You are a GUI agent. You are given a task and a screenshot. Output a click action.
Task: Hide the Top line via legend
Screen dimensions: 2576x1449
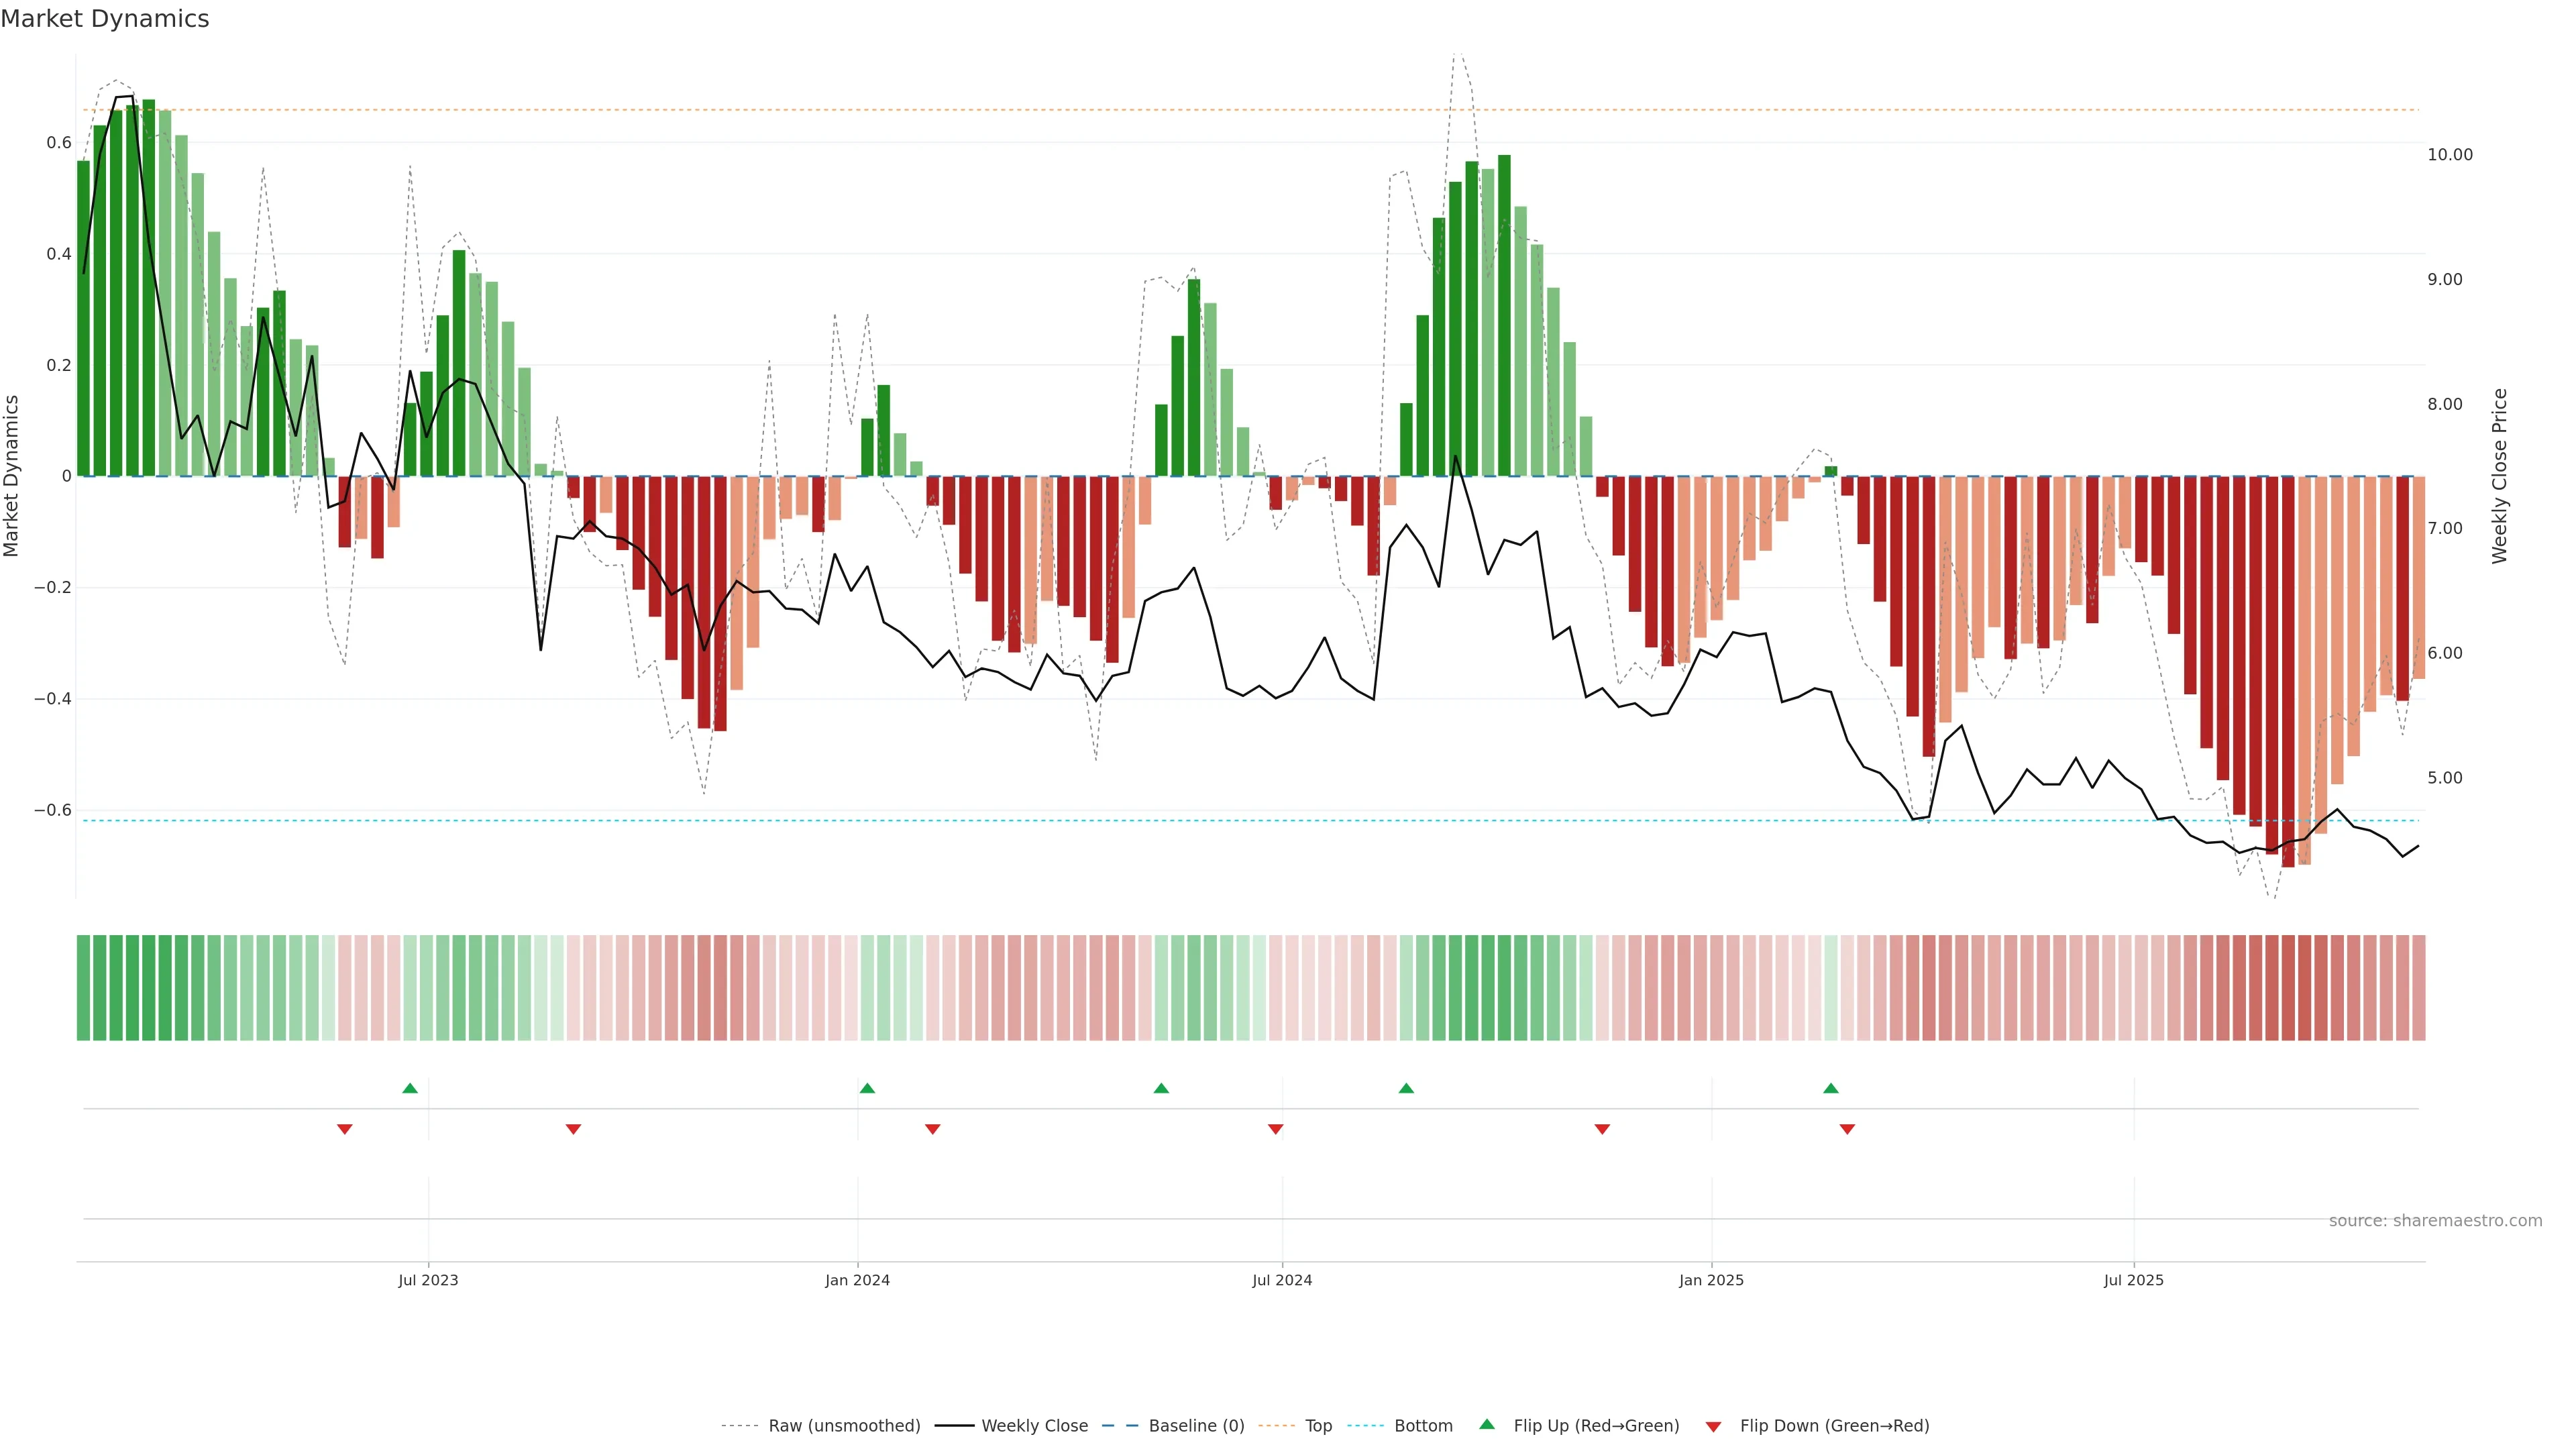(x=1318, y=1426)
